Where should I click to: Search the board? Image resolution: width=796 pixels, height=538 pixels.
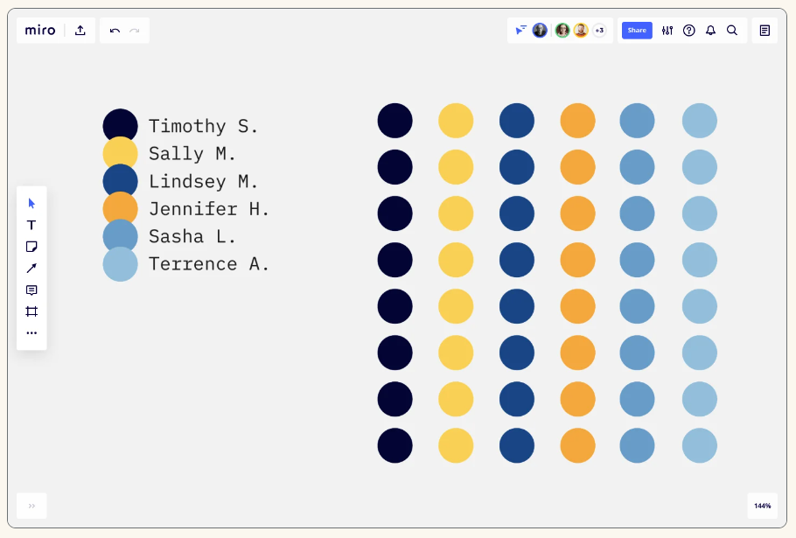pos(732,31)
